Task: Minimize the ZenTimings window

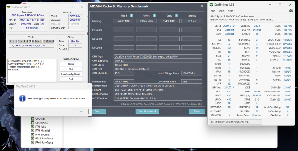Action: tap(270, 4)
